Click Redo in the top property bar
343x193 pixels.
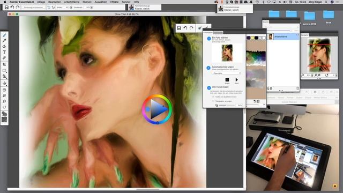tap(18, 7)
